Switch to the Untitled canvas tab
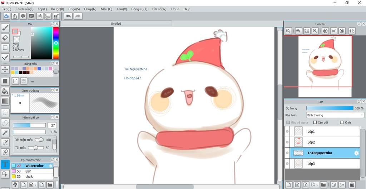Image resolution: width=366 pixels, height=189 pixels. 116,24
